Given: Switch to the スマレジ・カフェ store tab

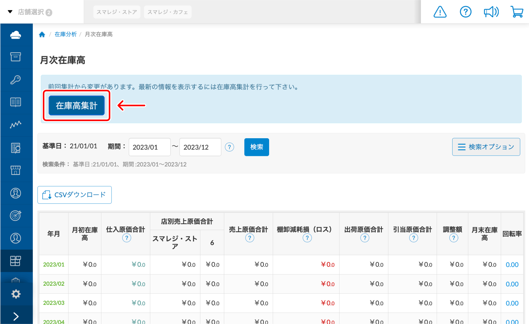Looking at the screenshot, I should (167, 12).
